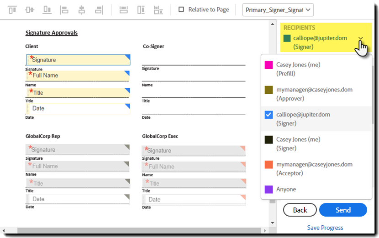379x238 pixels.
Task: Select the Anyone recipient option
Action: click(x=286, y=189)
